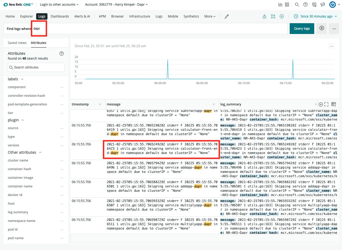Screen dimensions: 342x250
Task: Open the megaphone announcements icon
Action: 323,5
